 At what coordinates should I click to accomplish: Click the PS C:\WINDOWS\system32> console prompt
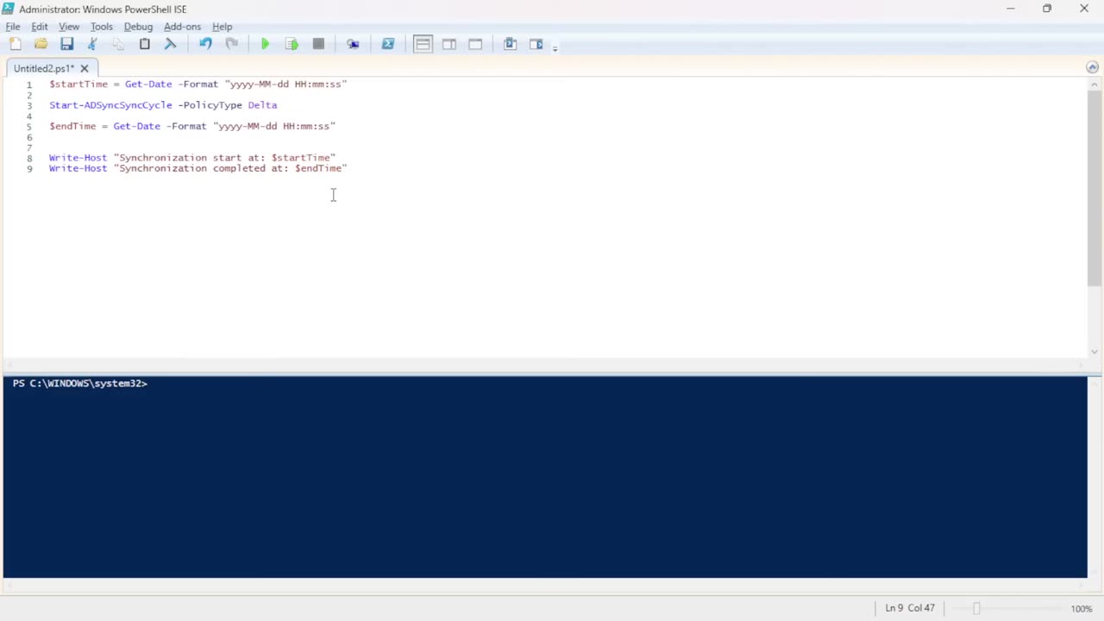point(80,383)
